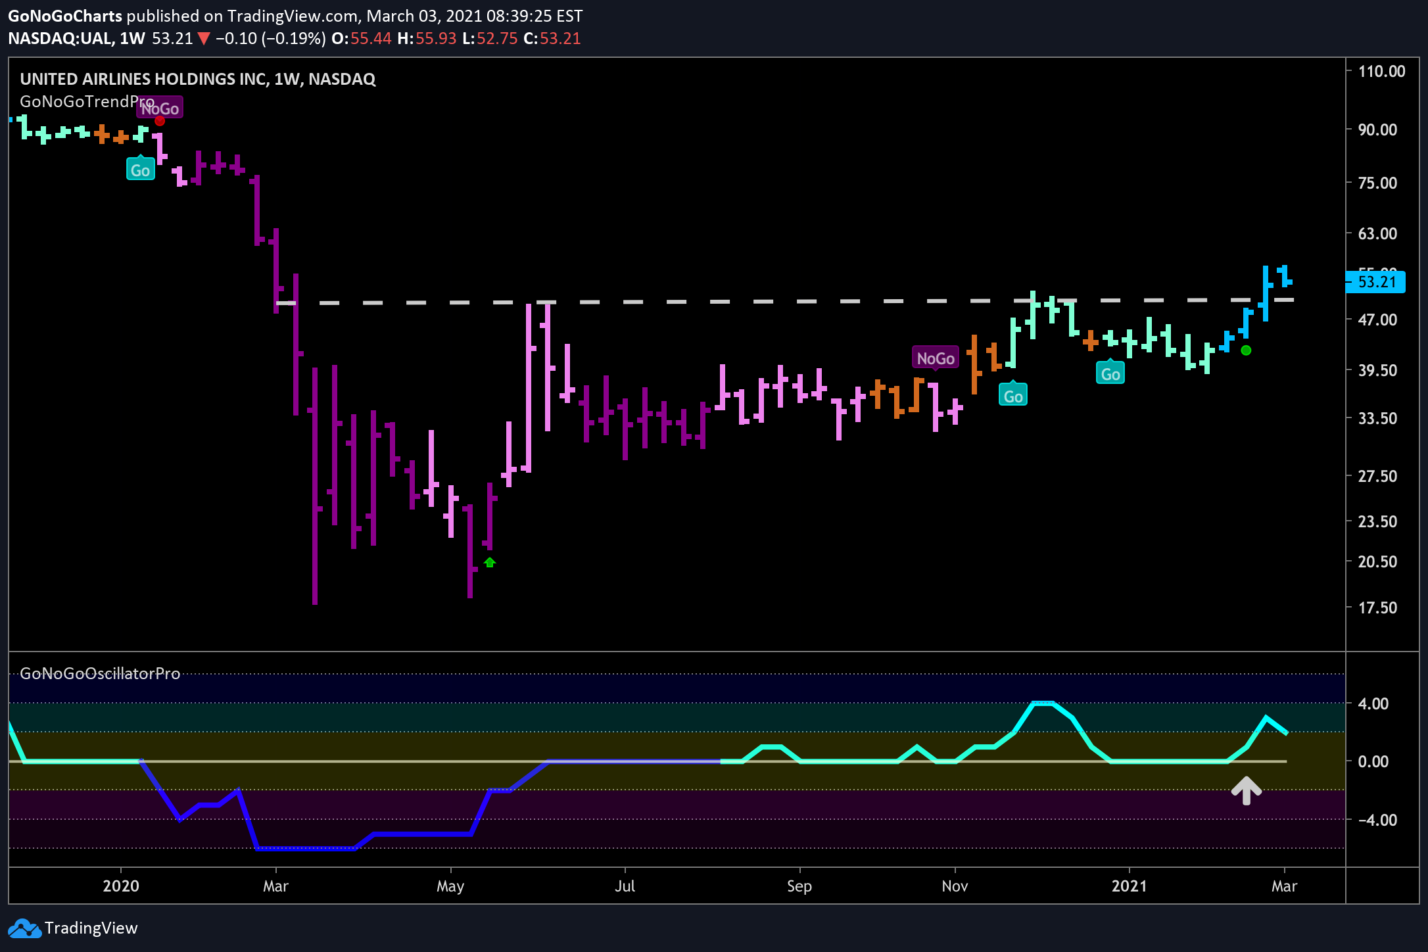Viewport: 1428px width, 952px height.
Task: Click the 63.00 price axis label
Action: [1377, 233]
